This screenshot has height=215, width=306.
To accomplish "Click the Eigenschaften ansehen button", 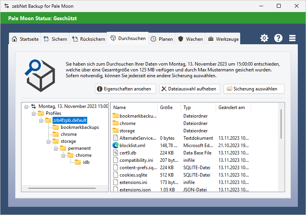I will tap(125, 89).
